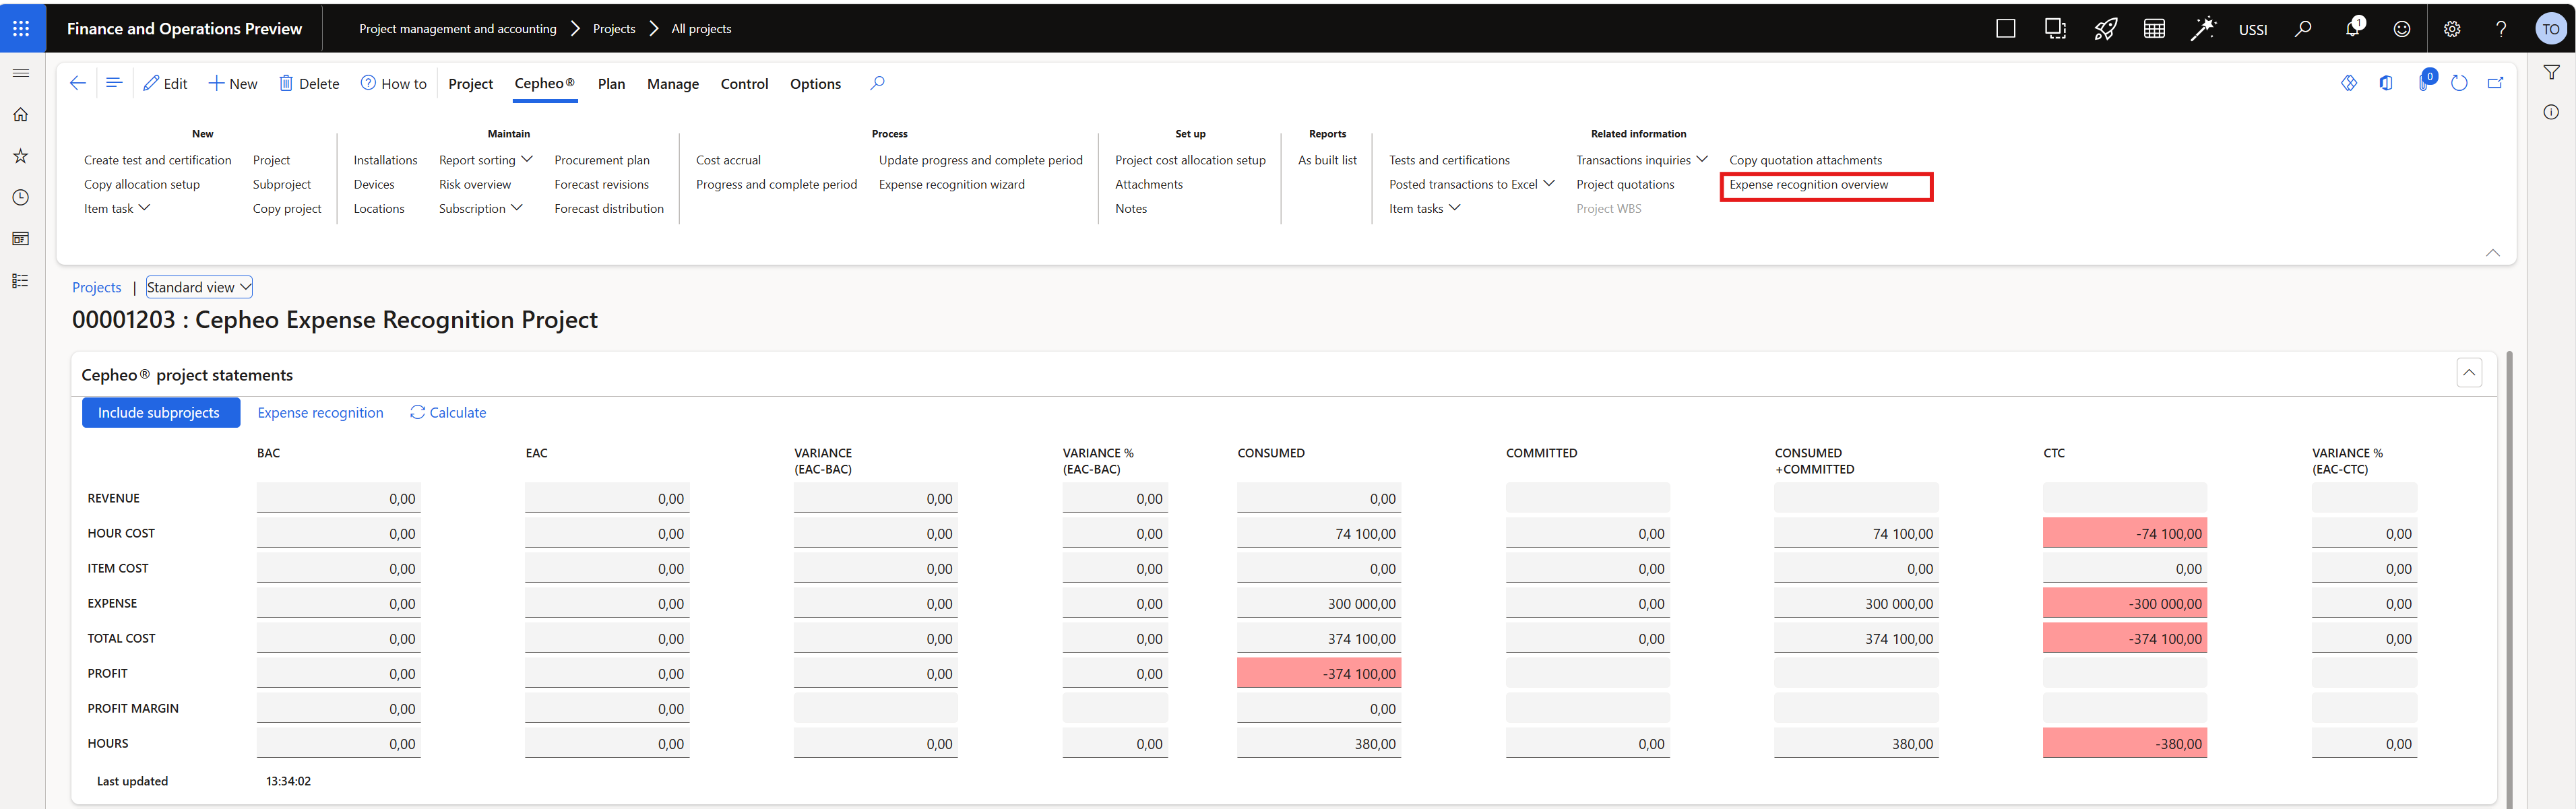Viewport: 2576px width, 809px height.
Task: Open the Project ribbon tab
Action: (x=470, y=84)
